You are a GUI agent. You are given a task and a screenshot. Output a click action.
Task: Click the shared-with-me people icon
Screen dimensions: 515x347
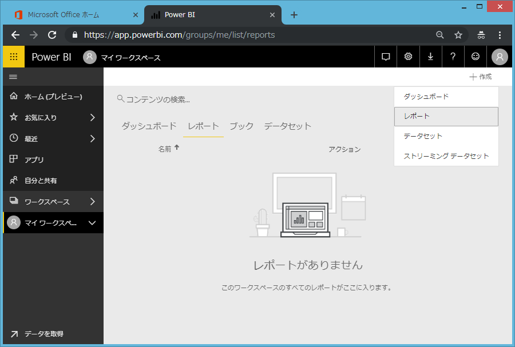[14, 180]
